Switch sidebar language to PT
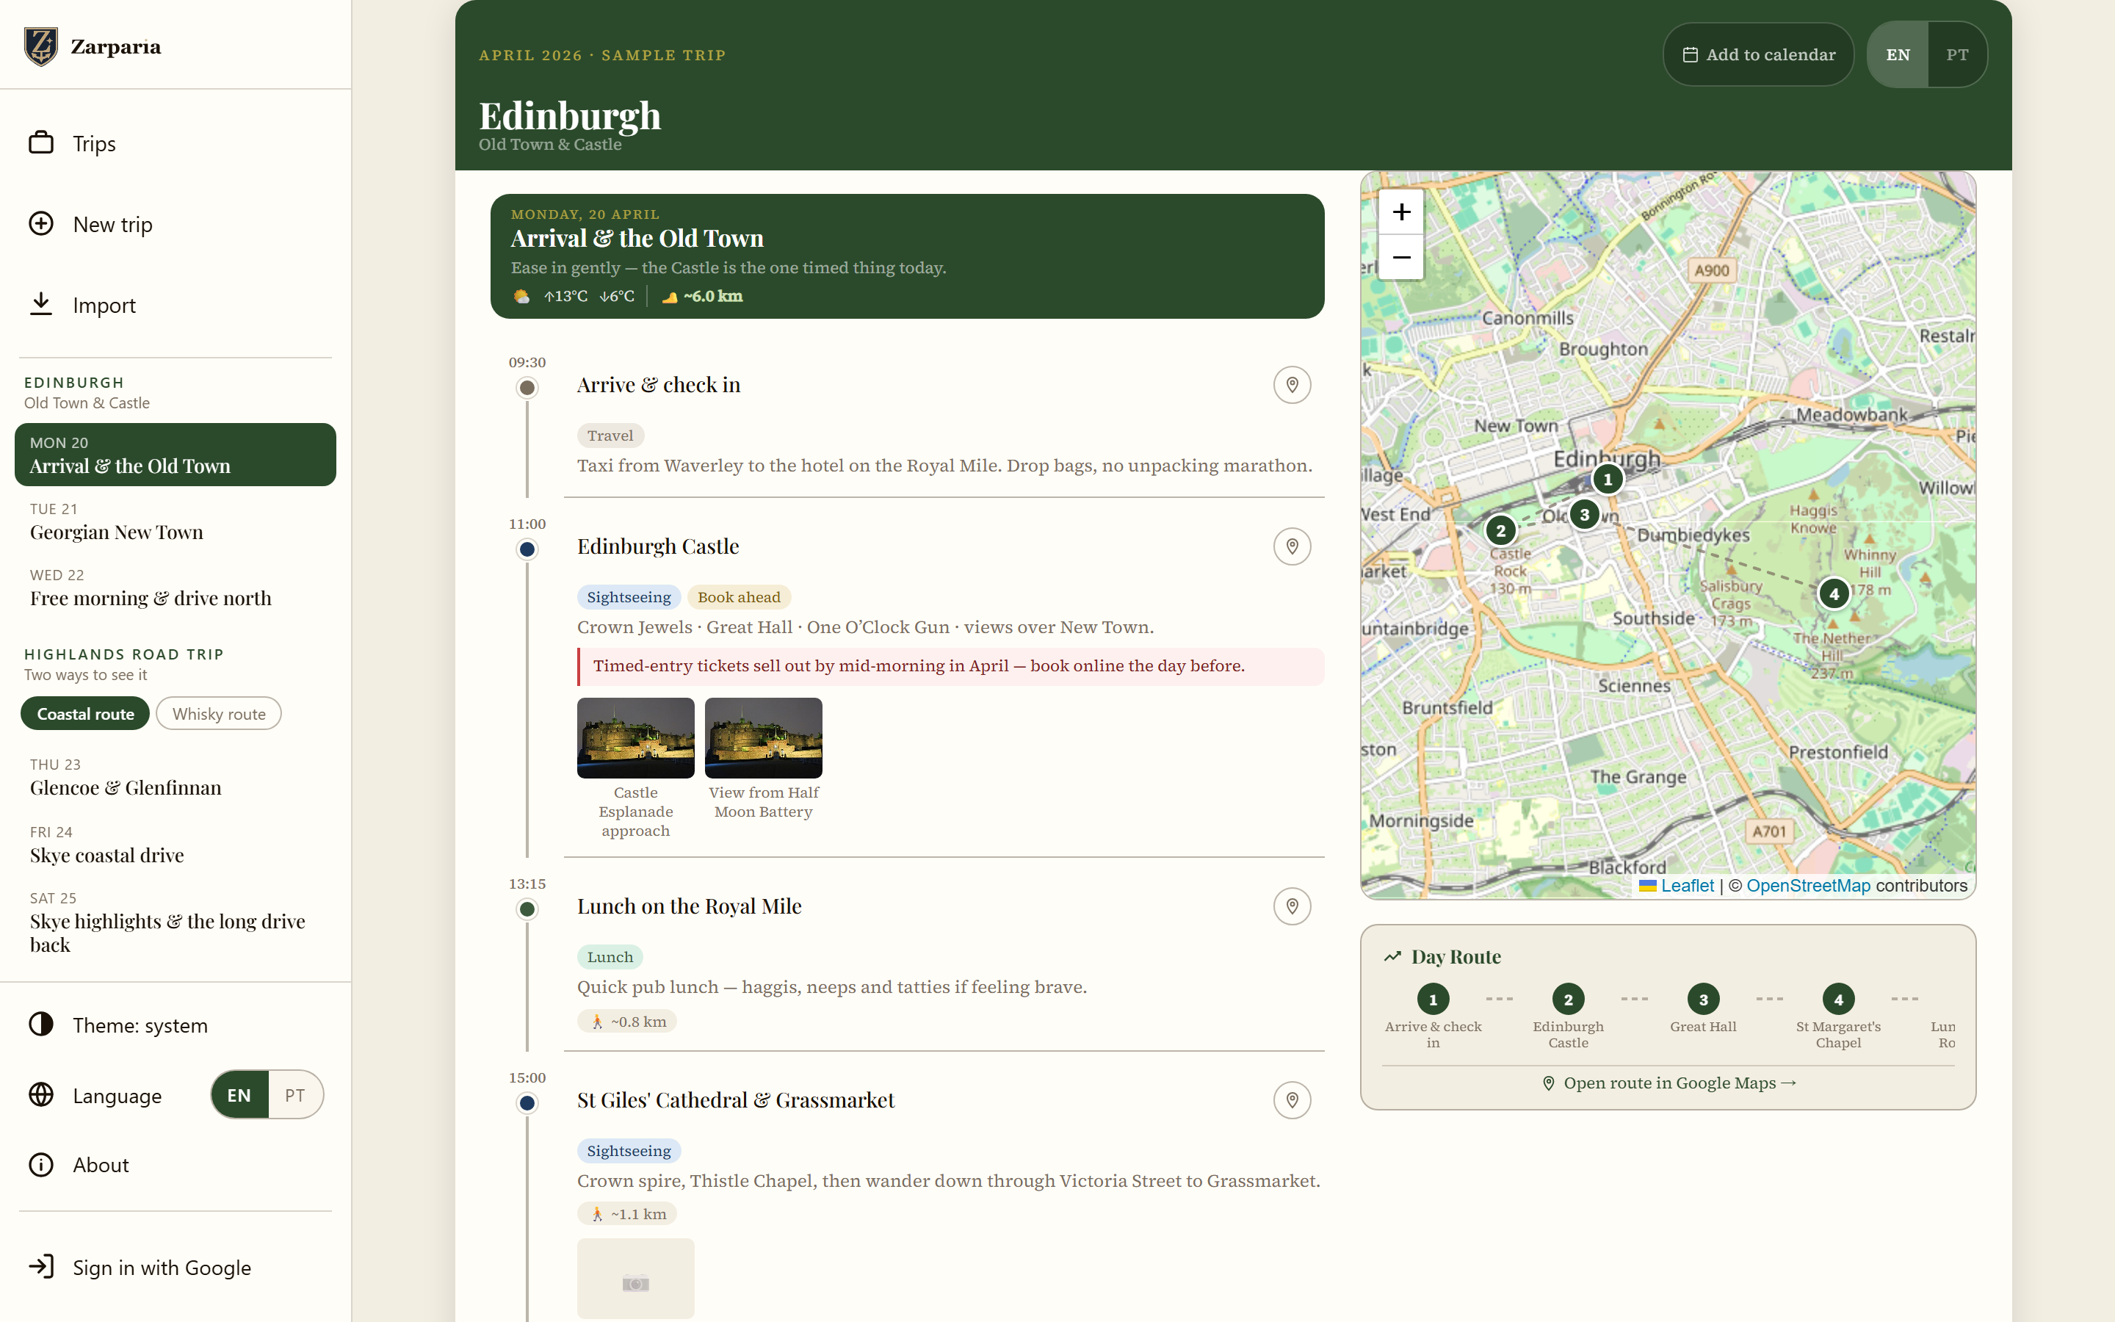 coord(295,1094)
